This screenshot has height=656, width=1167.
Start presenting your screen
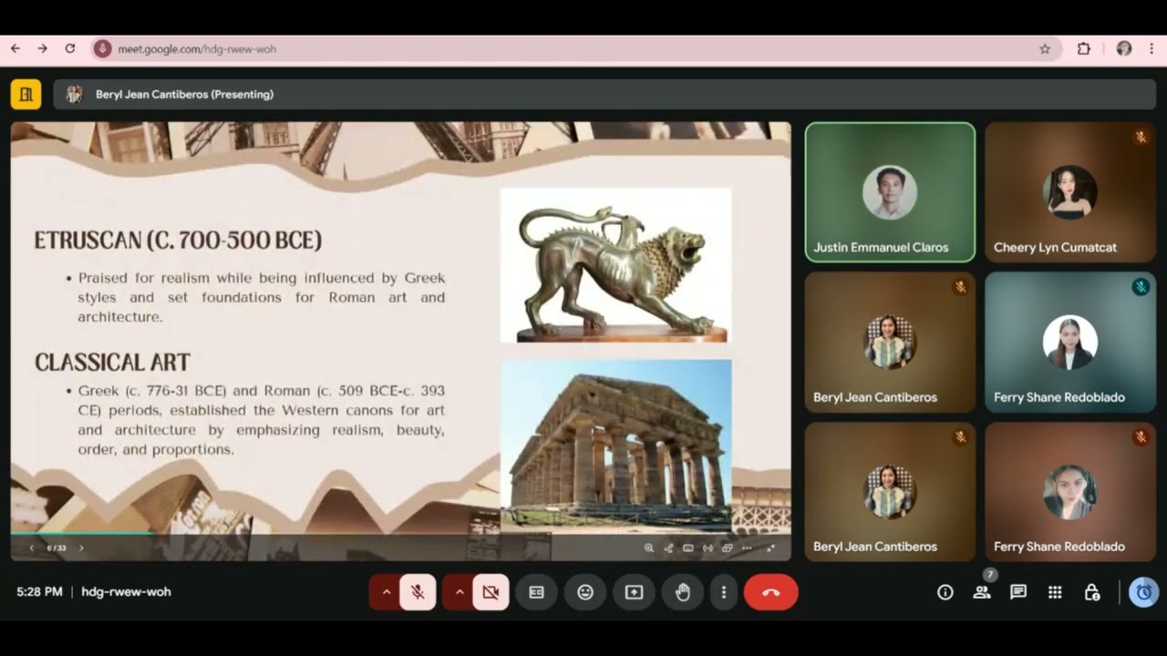pyautogui.click(x=634, y=592)
